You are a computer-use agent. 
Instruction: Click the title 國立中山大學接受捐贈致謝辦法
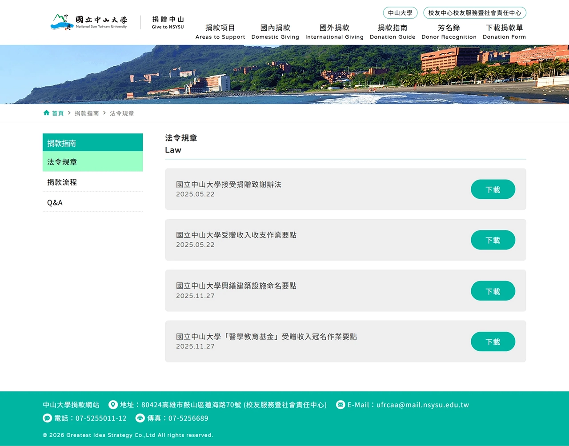tap(228, 184)
